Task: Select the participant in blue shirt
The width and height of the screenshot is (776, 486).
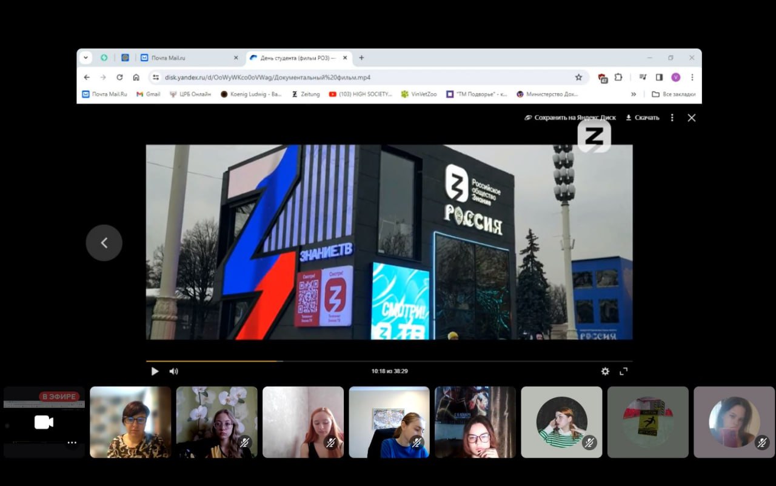Action: pyautogui.click(x=389, y=422)
